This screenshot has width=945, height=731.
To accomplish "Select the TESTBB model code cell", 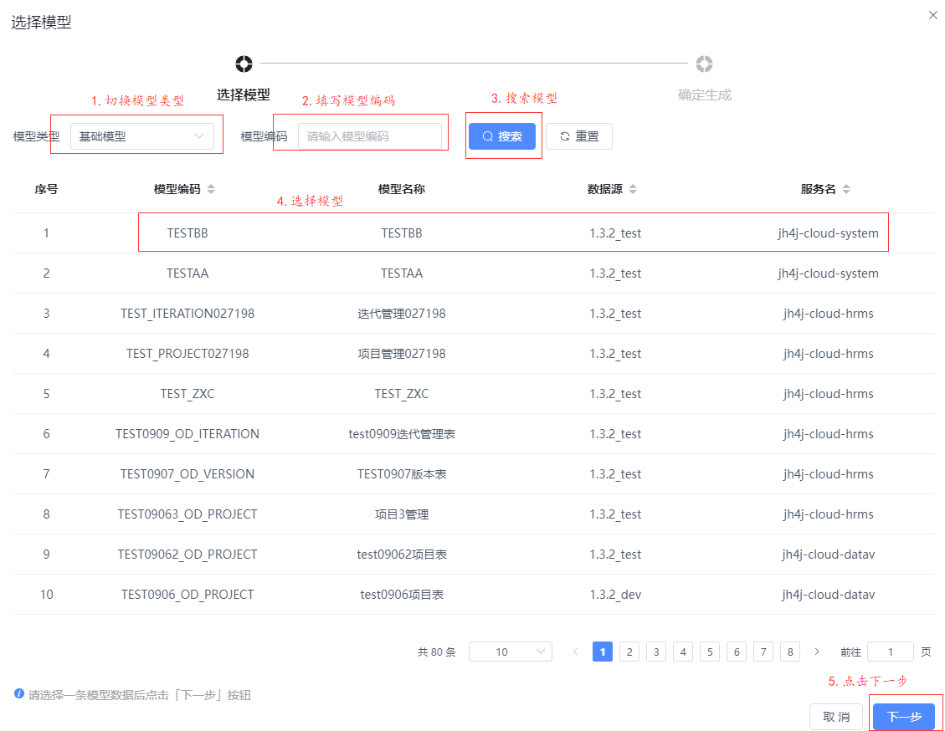I will pos(187,233).
